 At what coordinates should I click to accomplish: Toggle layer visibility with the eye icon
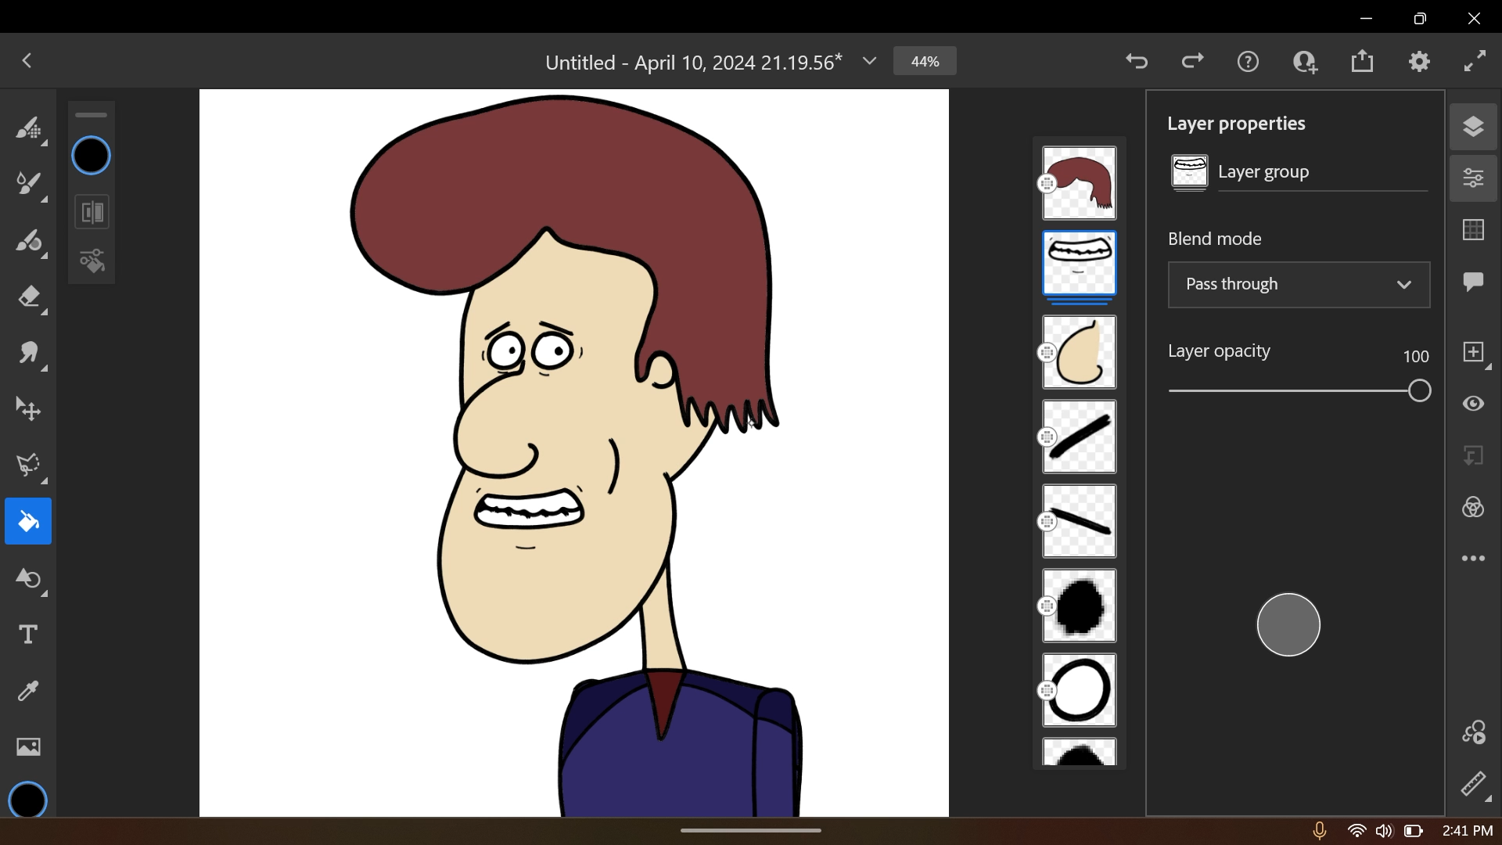click(1474, 404)
